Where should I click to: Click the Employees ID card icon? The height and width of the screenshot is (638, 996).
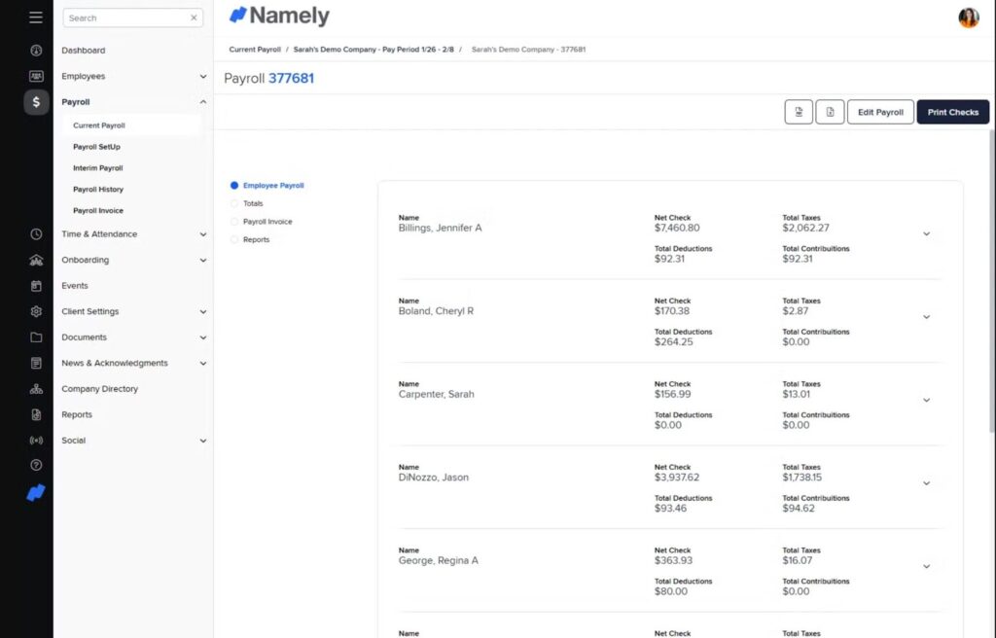pos(36,76)
